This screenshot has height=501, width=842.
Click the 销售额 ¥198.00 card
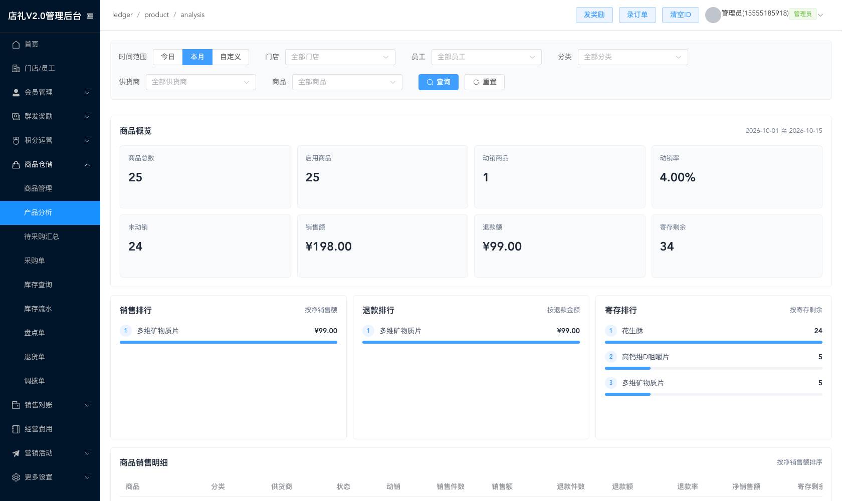point(382,246)
